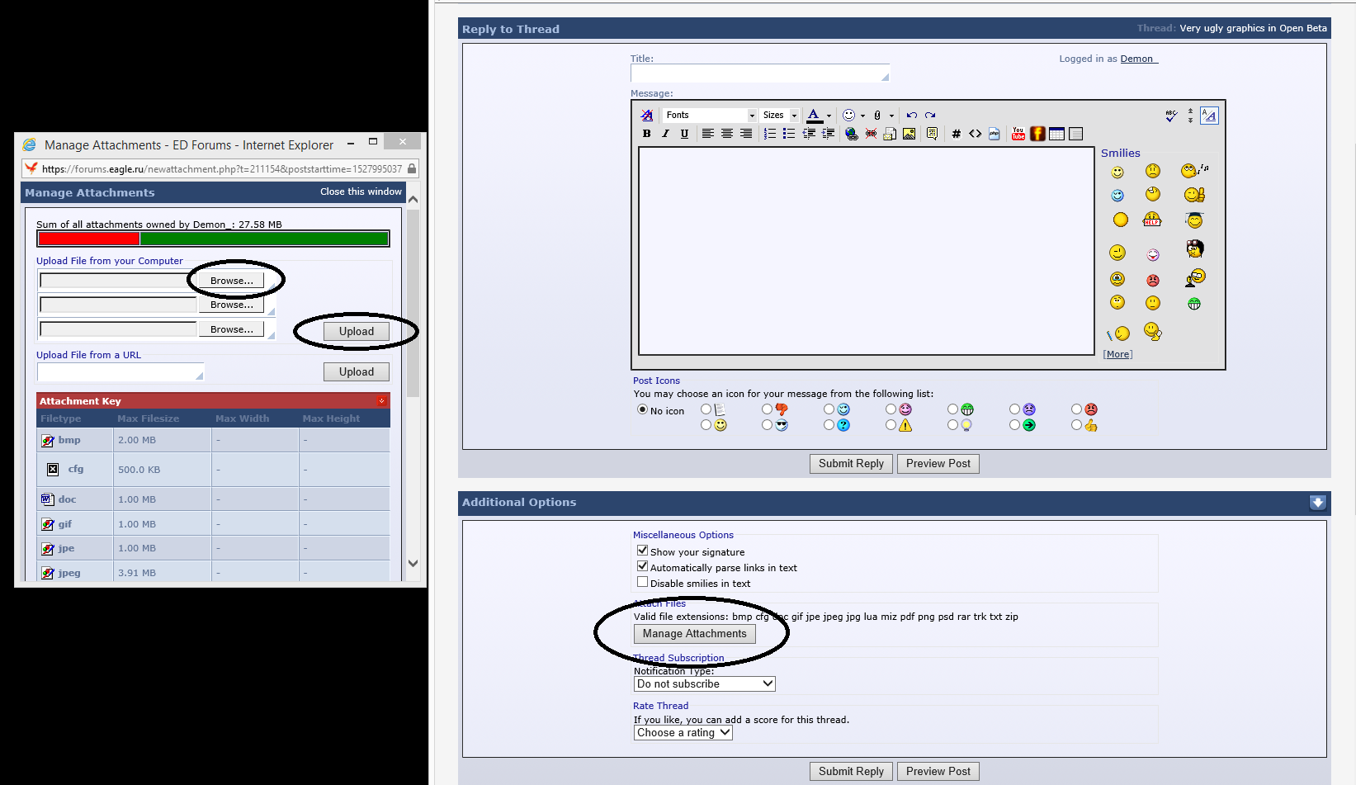Click the text color A swatch
The image size is (1356, 785).
(x=814, y=116)
